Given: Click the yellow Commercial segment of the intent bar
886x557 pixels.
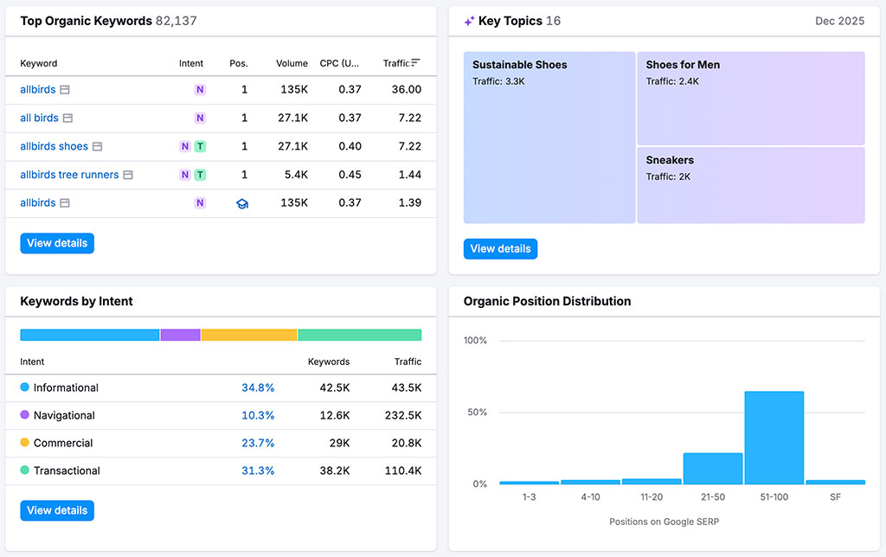Looking at the screenshot, I should tap(248, 335).
